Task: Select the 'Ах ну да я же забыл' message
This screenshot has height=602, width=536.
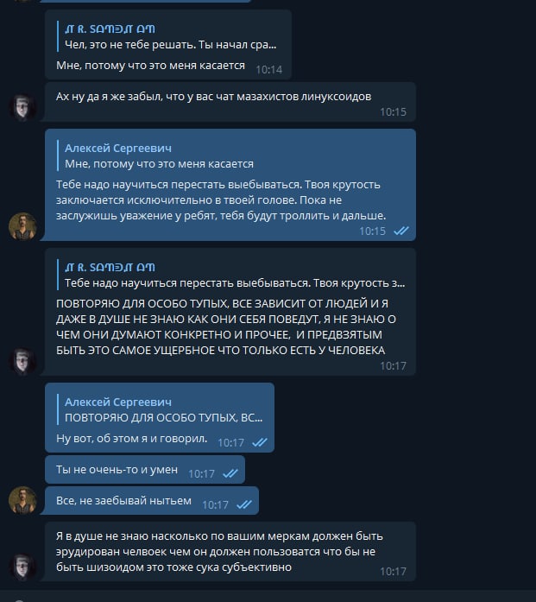Action: [x=230, y=102]
